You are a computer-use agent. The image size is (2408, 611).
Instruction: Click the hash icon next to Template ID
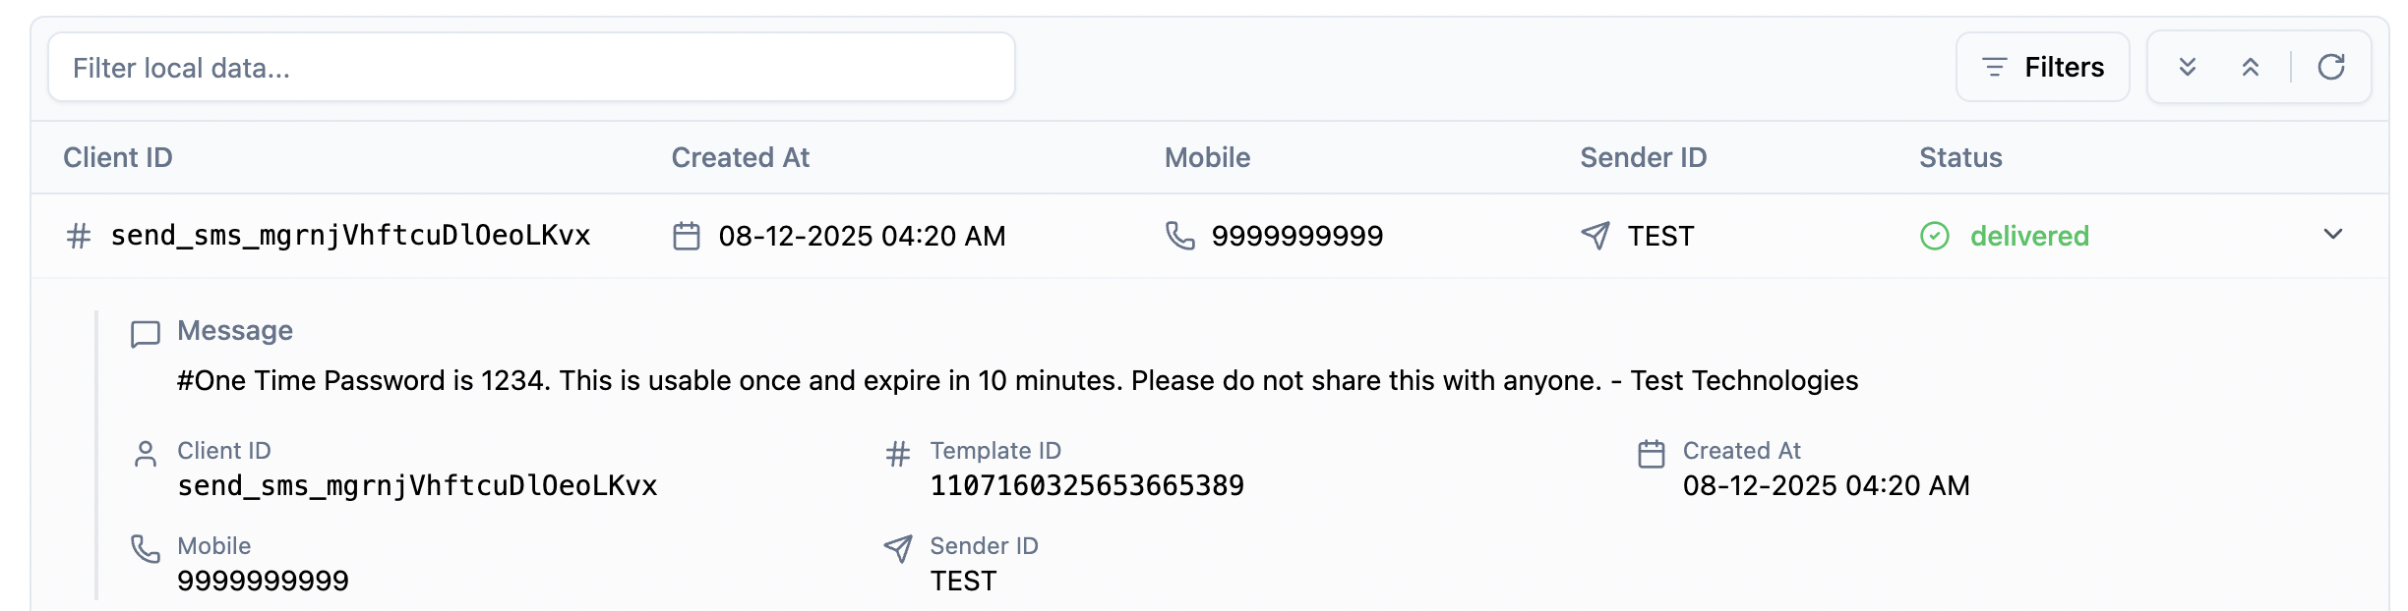(x=896, y=453)
